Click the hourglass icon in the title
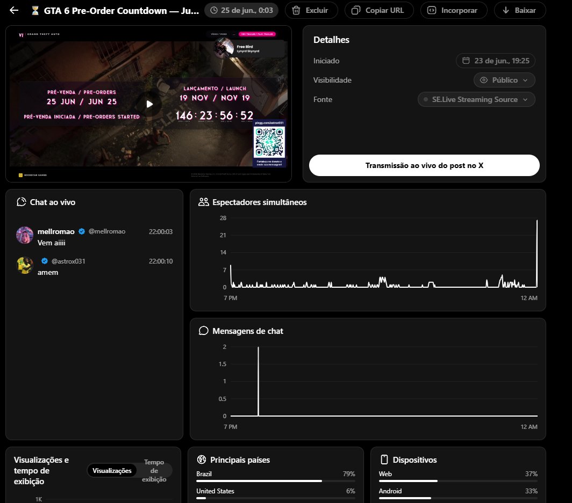Viewport: 572px width, 503px height. coord(35,11)
